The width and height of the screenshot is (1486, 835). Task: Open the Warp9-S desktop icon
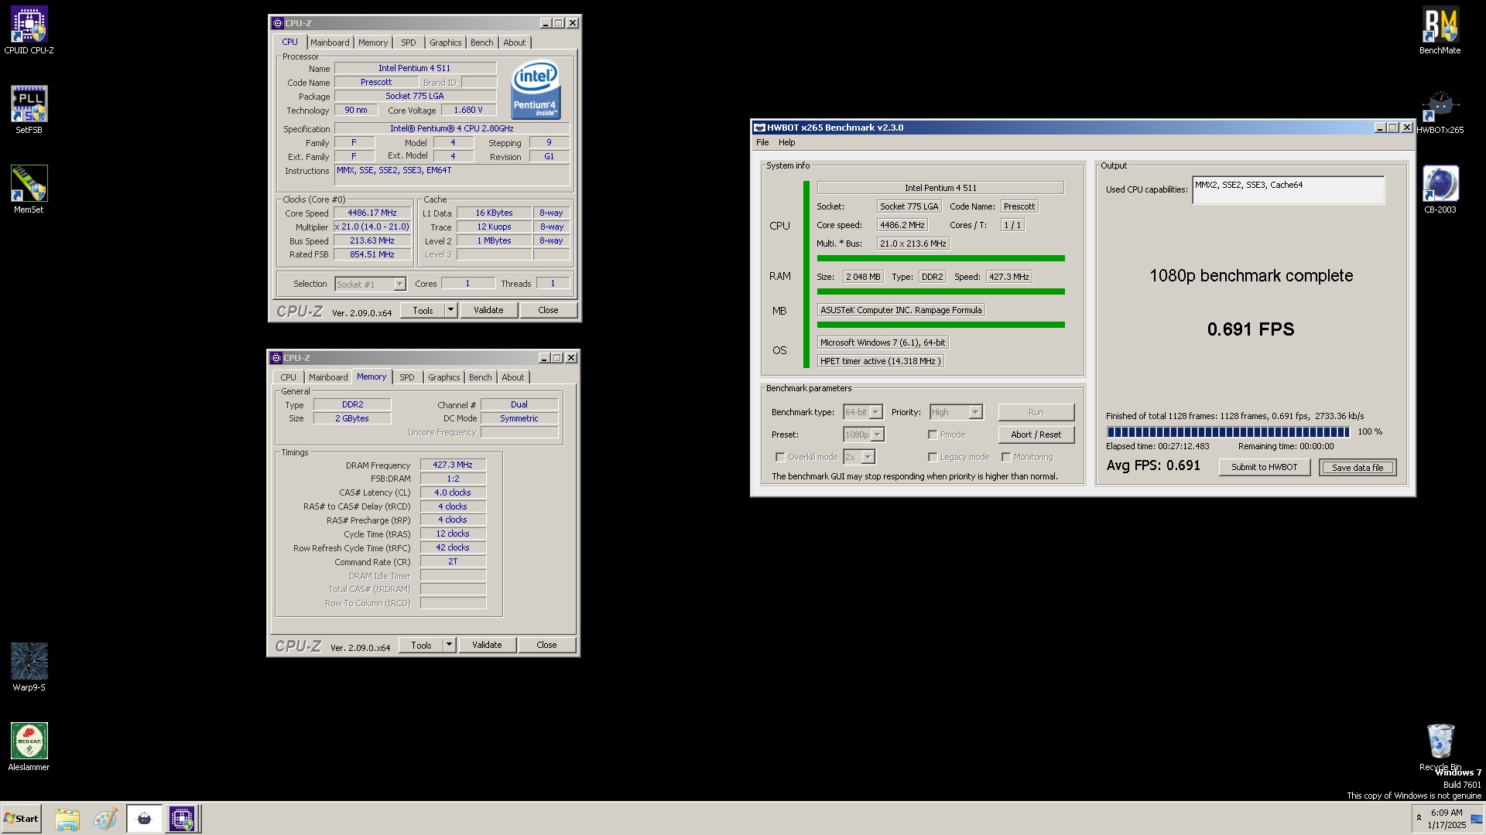(x=29, y=667)
